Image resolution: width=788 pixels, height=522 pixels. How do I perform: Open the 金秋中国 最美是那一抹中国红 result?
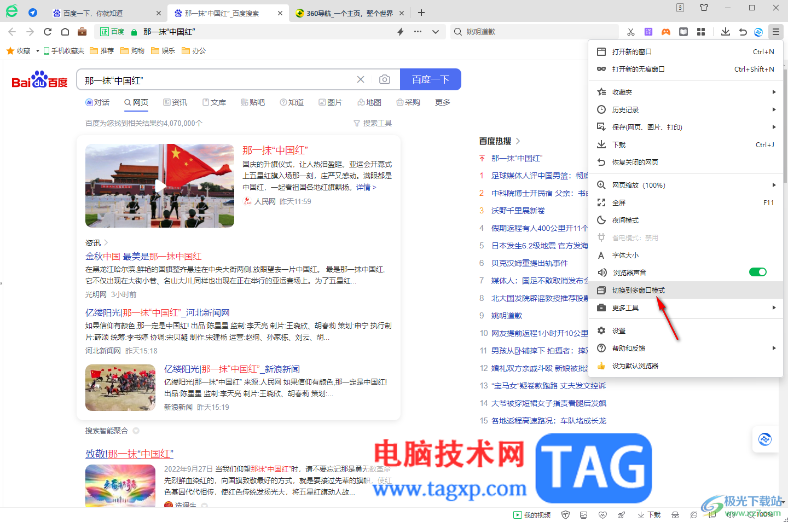tap(143, 256)
